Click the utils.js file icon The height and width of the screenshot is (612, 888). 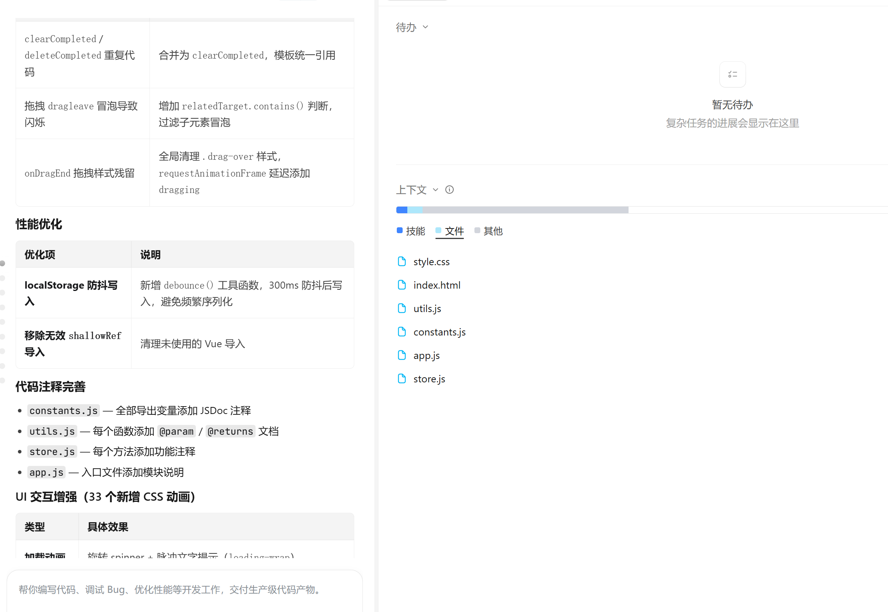401,308
